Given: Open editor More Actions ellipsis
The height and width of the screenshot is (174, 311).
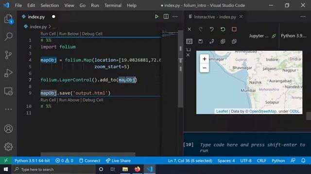Looking at the screenshot, I should 175,16.
